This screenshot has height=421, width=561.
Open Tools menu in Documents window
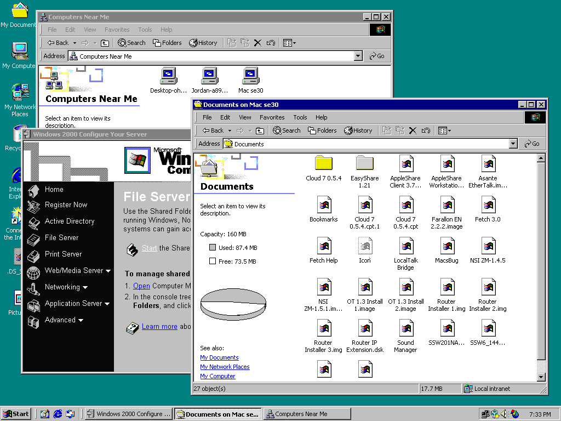coord(300,117)
